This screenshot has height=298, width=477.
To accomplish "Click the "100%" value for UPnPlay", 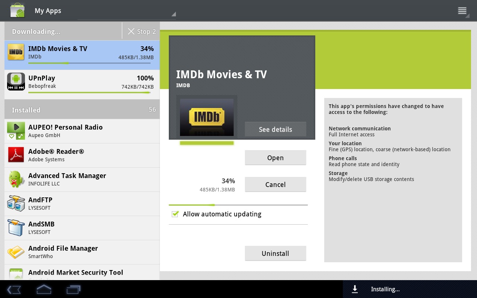I will point(145,78).
